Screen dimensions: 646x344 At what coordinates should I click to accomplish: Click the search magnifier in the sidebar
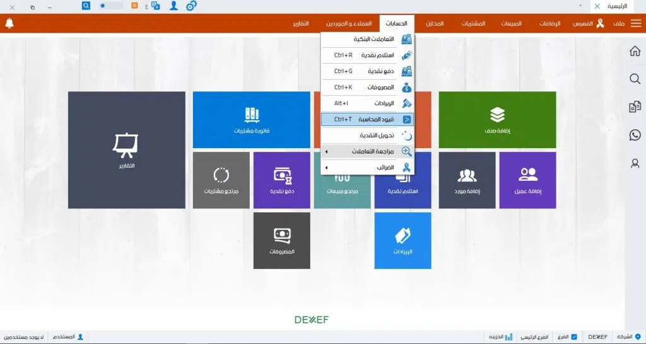(635, 79)
